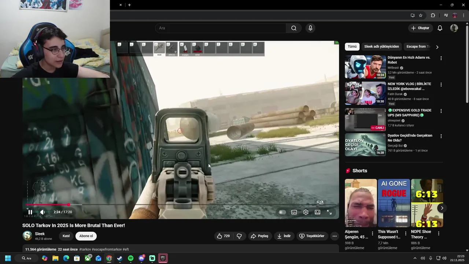Switch to theater mode

(317, 212)
